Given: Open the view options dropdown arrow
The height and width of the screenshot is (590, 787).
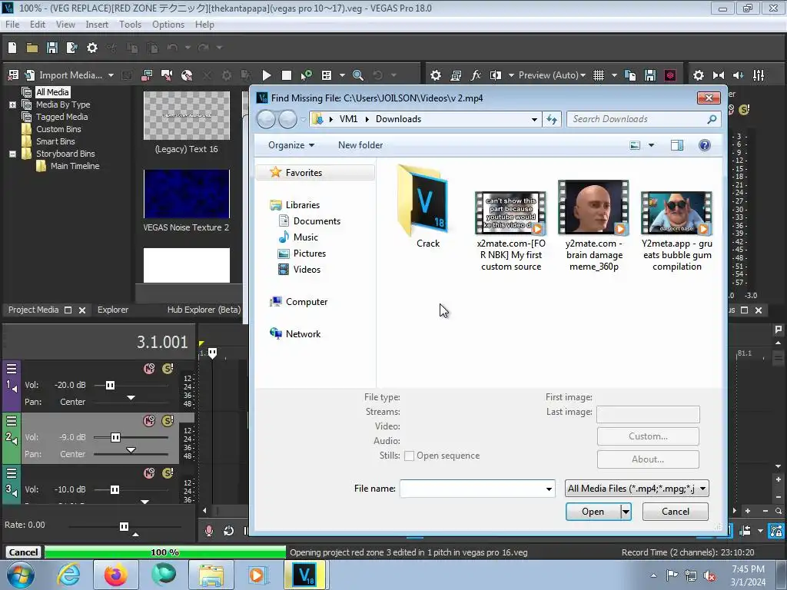Looking at the screenshot, I should pos(652,145).
